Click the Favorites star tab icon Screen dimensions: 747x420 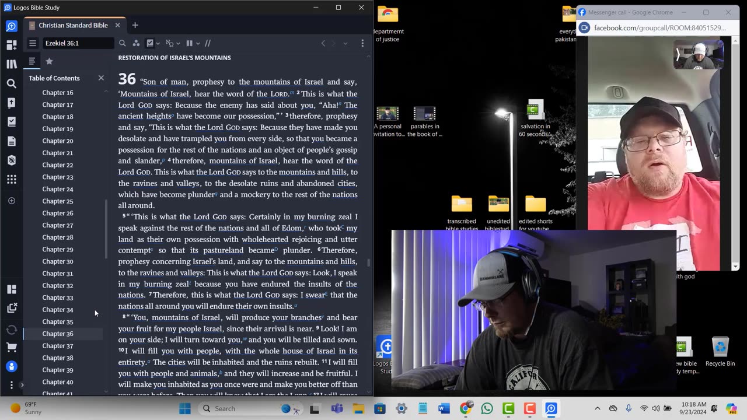tap(49, 61)
